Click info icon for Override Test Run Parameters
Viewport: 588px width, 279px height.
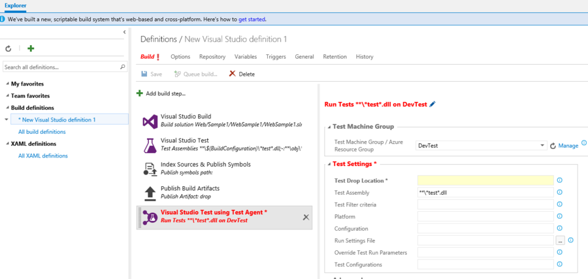coord(560,252)
